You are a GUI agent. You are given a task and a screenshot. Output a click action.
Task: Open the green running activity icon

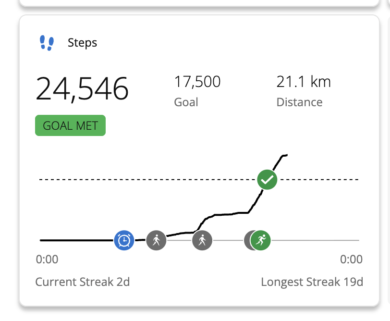[x=261, y=240]
